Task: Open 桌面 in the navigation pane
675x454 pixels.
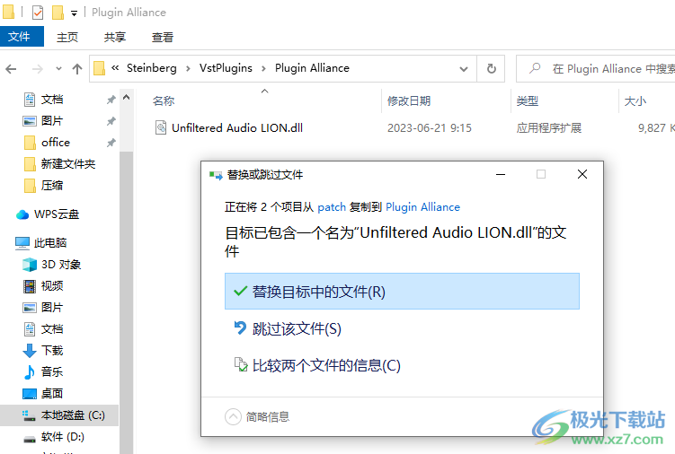Action: (x=52, y=393)
